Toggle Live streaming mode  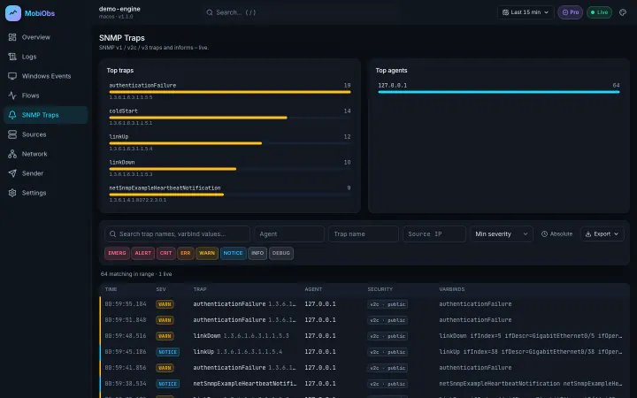pos(599,12)
